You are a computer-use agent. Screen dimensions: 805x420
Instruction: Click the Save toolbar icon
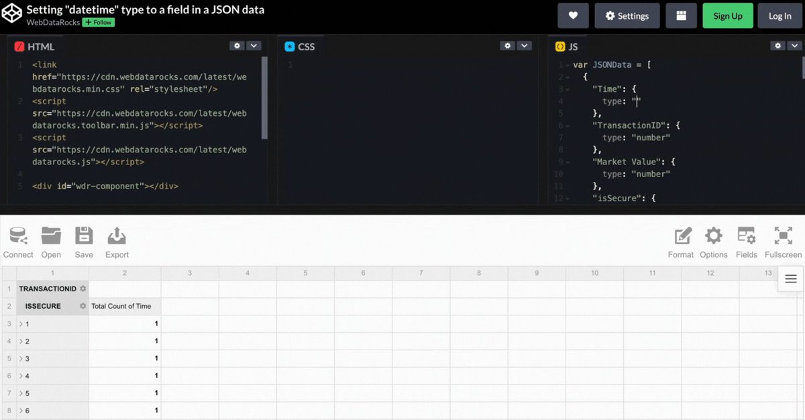(84, 242)
